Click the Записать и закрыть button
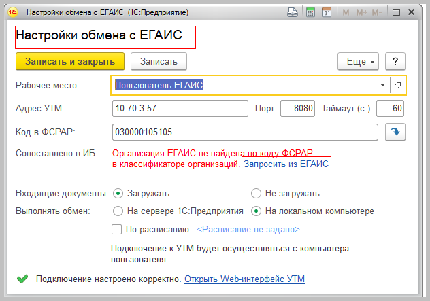This screenshot has width=430, height=301. click(x=70, y=61)
